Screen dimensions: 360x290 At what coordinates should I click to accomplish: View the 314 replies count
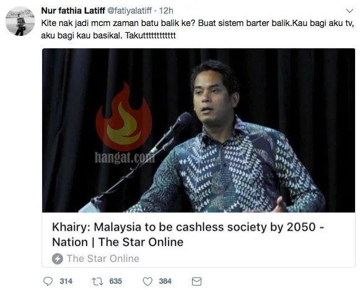point(66,281)
